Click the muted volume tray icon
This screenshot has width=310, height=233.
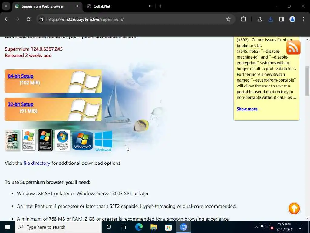pos(271,227)
